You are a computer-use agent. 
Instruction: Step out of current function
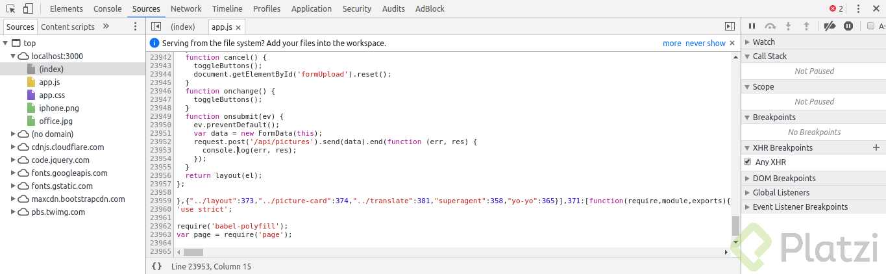[807, 27]
